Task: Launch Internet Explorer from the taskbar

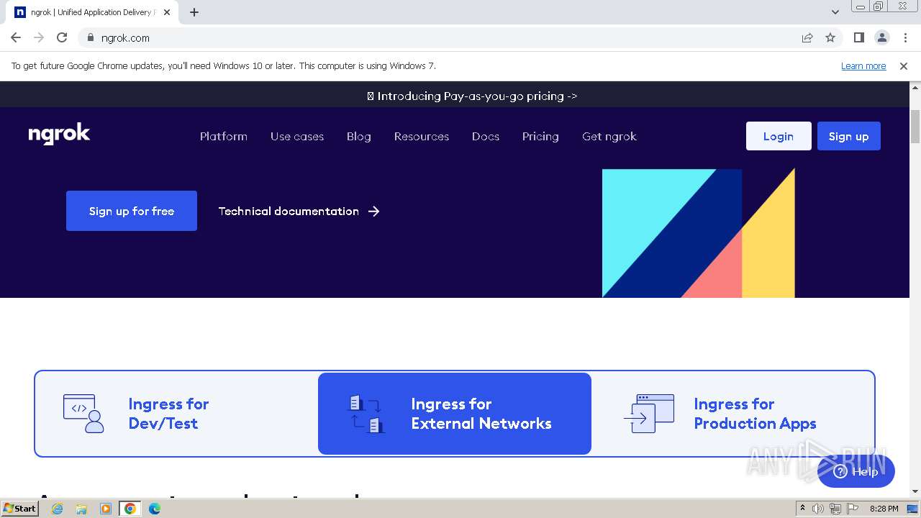Action: (58, 509)
